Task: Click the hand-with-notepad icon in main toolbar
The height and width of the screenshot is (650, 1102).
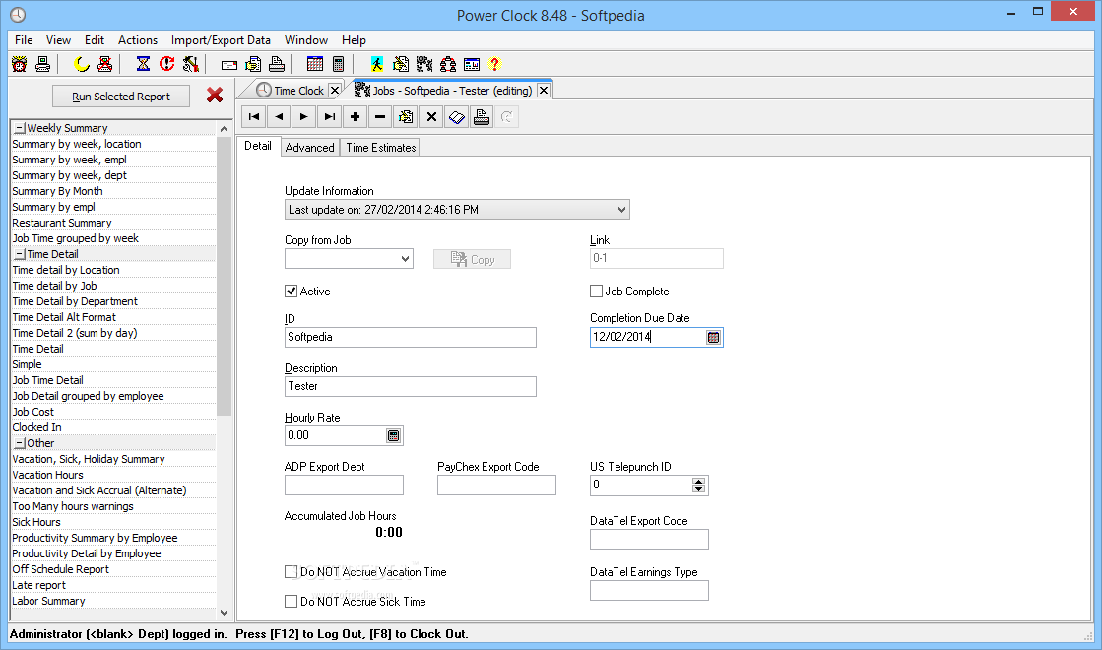Action: (x=401, y=65)
